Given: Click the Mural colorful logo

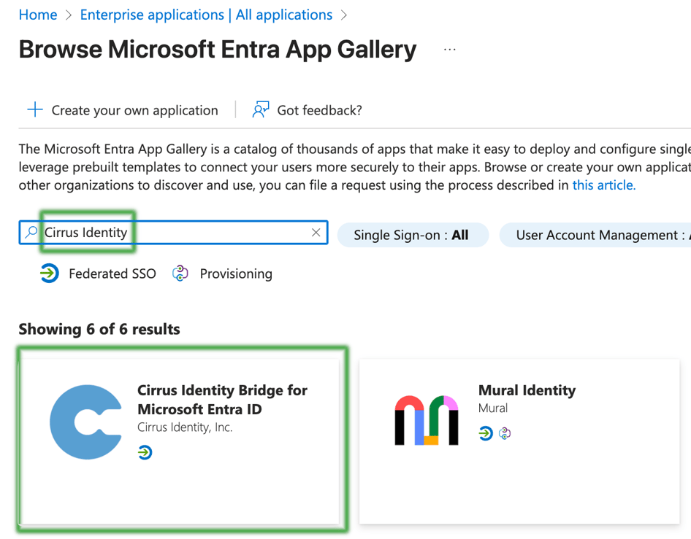Looking at the screenshot, I should point(427,421).
